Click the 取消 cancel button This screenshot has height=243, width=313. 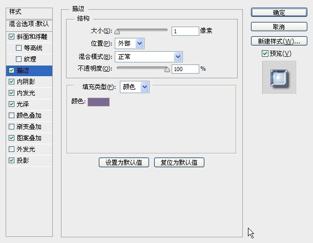[x=279, y=27]
